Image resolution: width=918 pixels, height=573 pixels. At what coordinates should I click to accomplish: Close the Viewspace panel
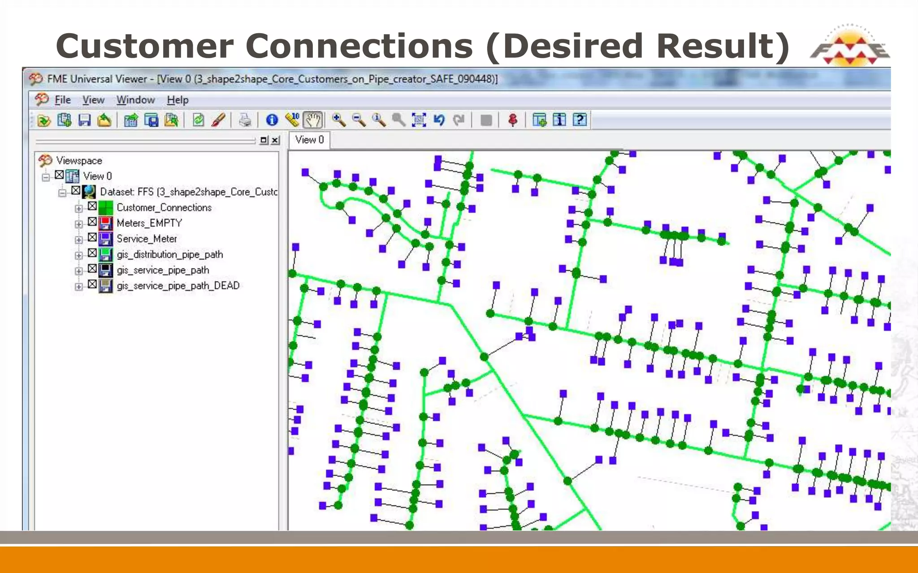(275, 140)
